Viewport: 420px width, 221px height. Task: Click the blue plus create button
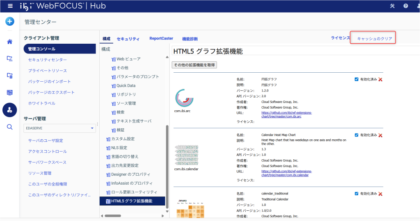coord(9,22)
